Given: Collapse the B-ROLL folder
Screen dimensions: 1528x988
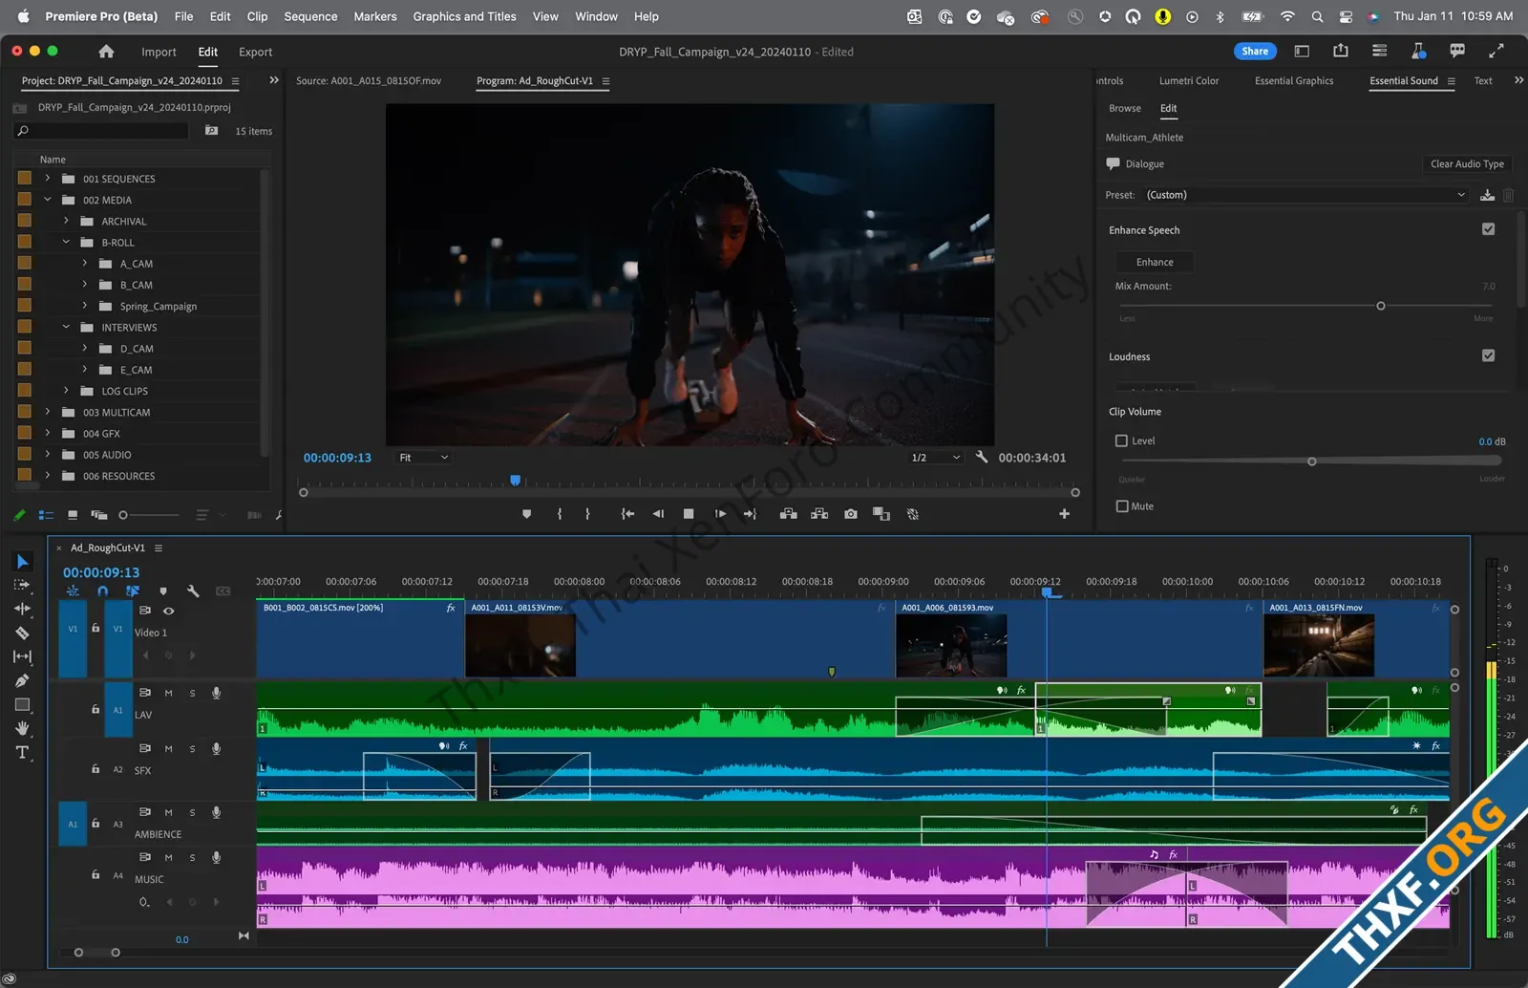Looking at the screenshot, I should coord(66,242).
